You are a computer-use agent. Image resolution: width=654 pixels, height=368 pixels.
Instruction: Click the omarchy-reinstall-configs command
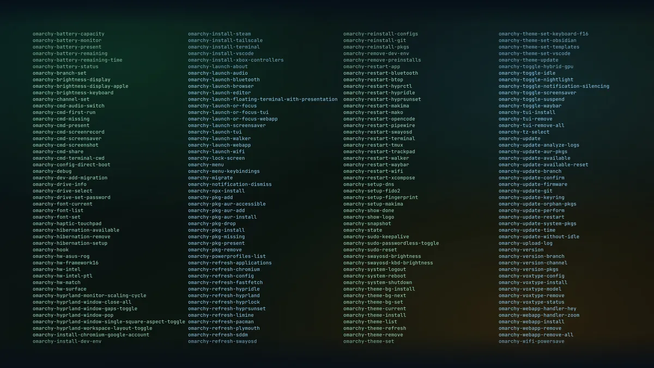pos(380,33)
